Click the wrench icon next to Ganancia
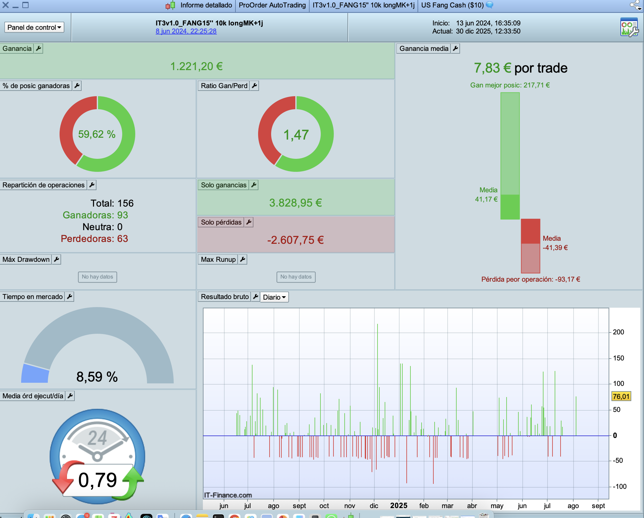Viewport: 644px width, 518px height. [38, 48]
